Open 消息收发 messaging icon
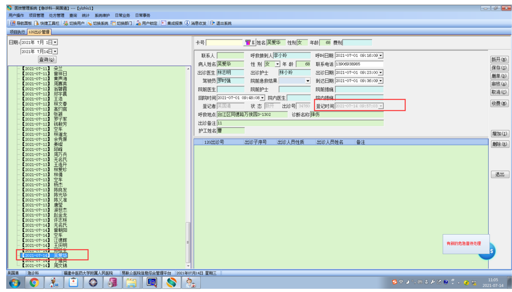This screenshot has height=292, width=512. coord(187,23)
